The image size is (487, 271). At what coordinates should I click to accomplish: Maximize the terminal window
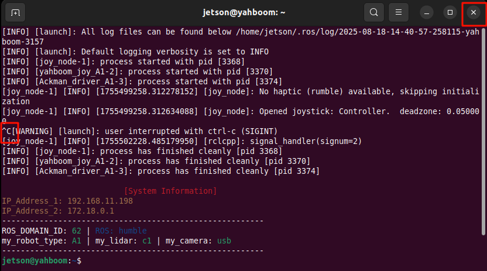pyautogui.click(x=450, y=12)
